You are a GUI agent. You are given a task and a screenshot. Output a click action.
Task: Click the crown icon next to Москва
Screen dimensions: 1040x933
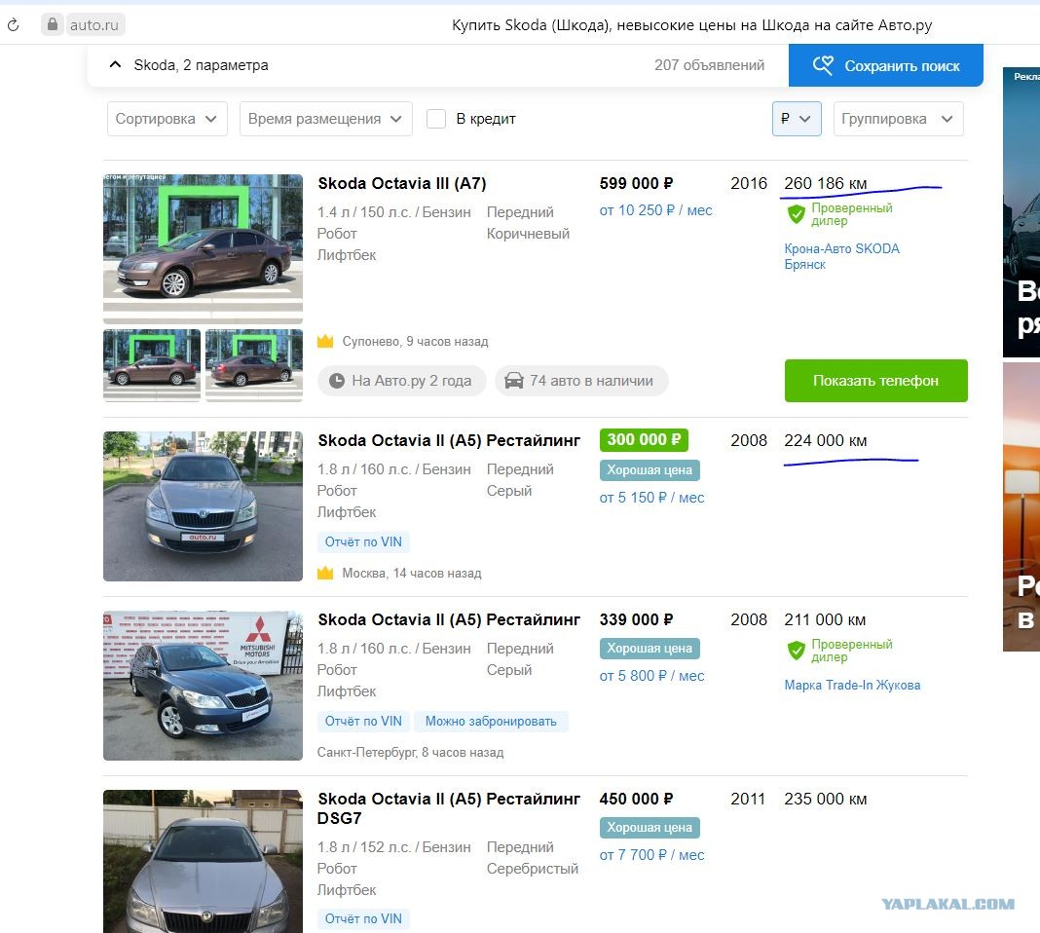click(x=325, y=573)
